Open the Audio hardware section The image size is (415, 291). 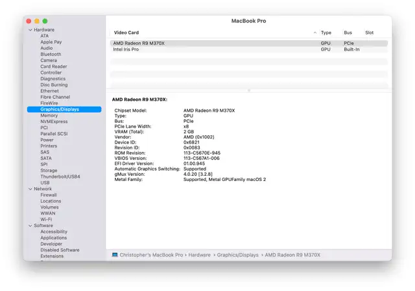click(47, 48)
